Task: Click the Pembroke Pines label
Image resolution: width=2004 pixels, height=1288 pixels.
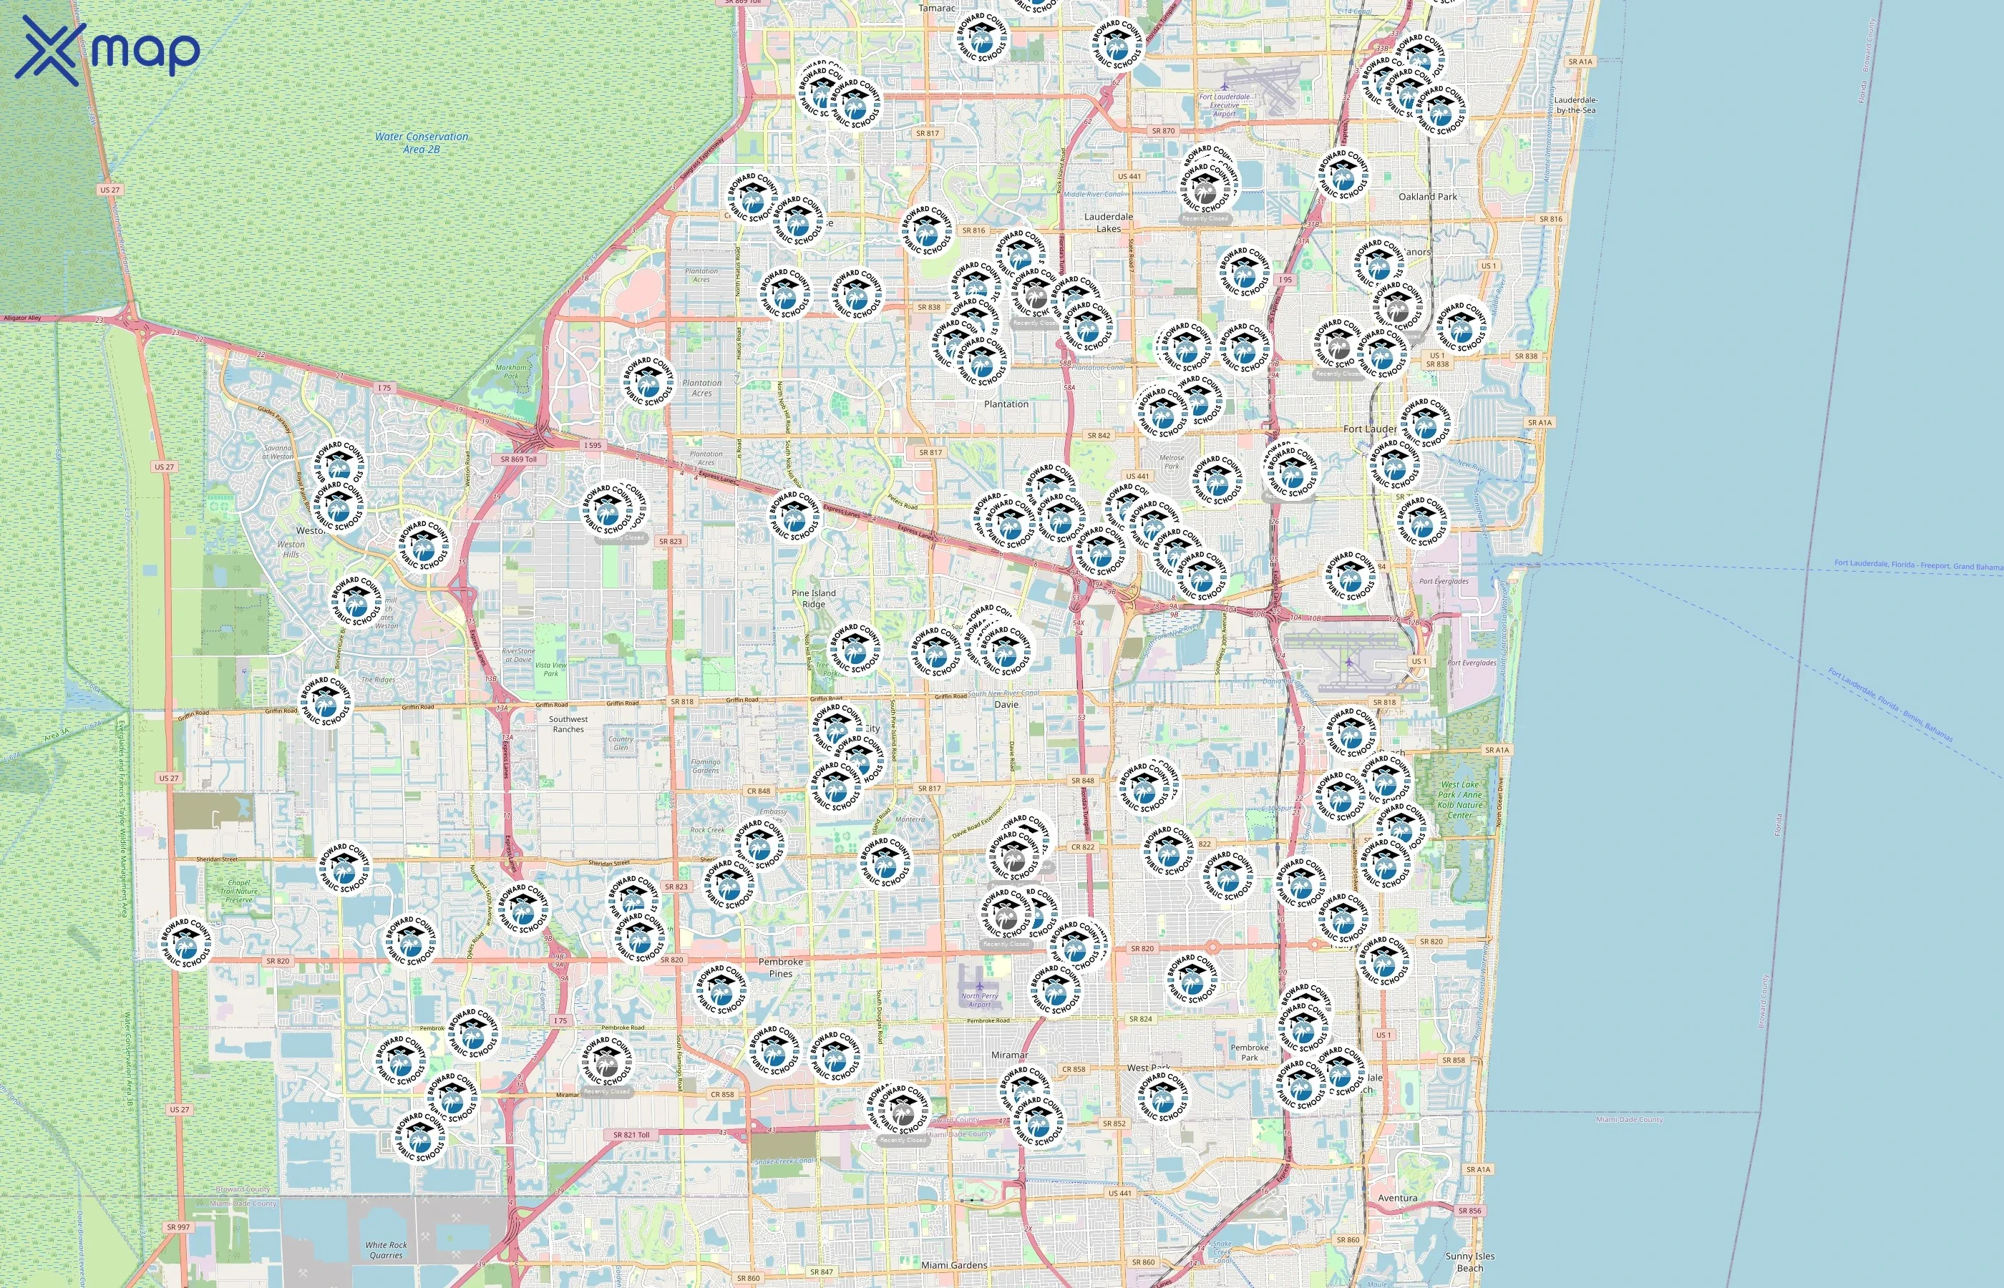Action: (x=780, y=967)
